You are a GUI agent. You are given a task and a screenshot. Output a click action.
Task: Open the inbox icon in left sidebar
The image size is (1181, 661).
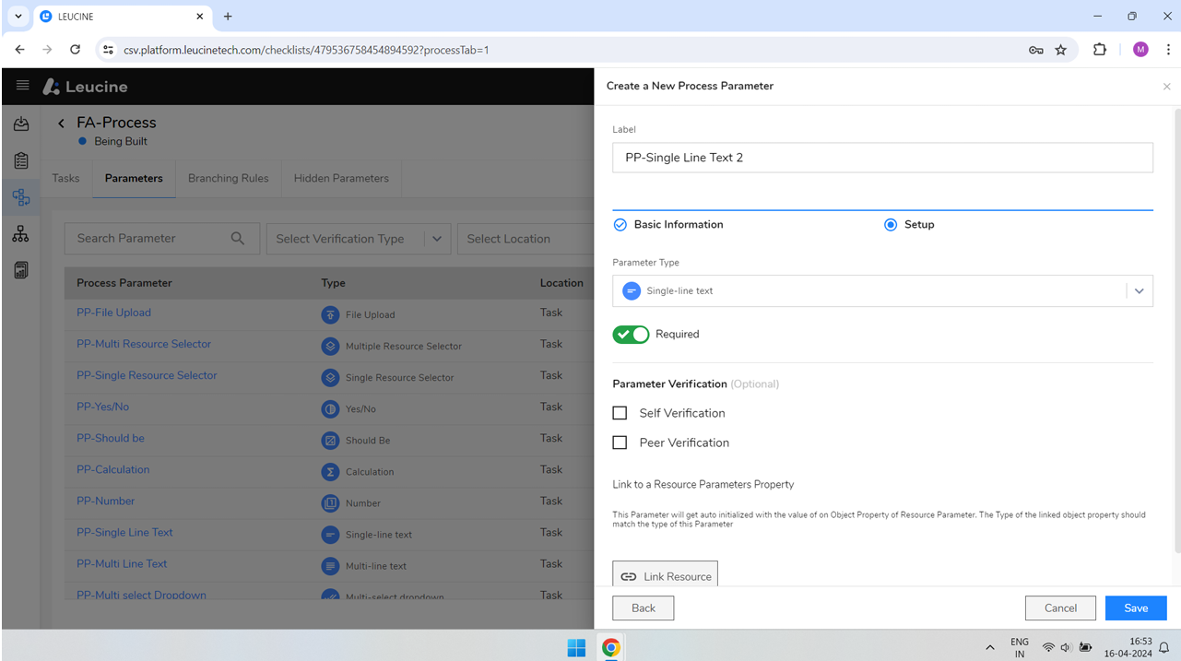pyautogui.click(x=21, y=124)
